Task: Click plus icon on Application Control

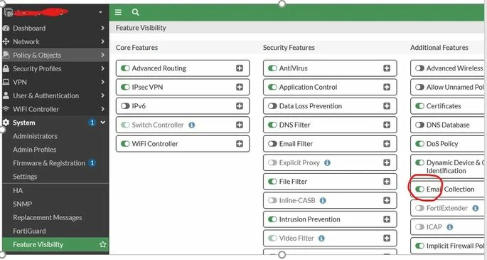Action: 387,87
